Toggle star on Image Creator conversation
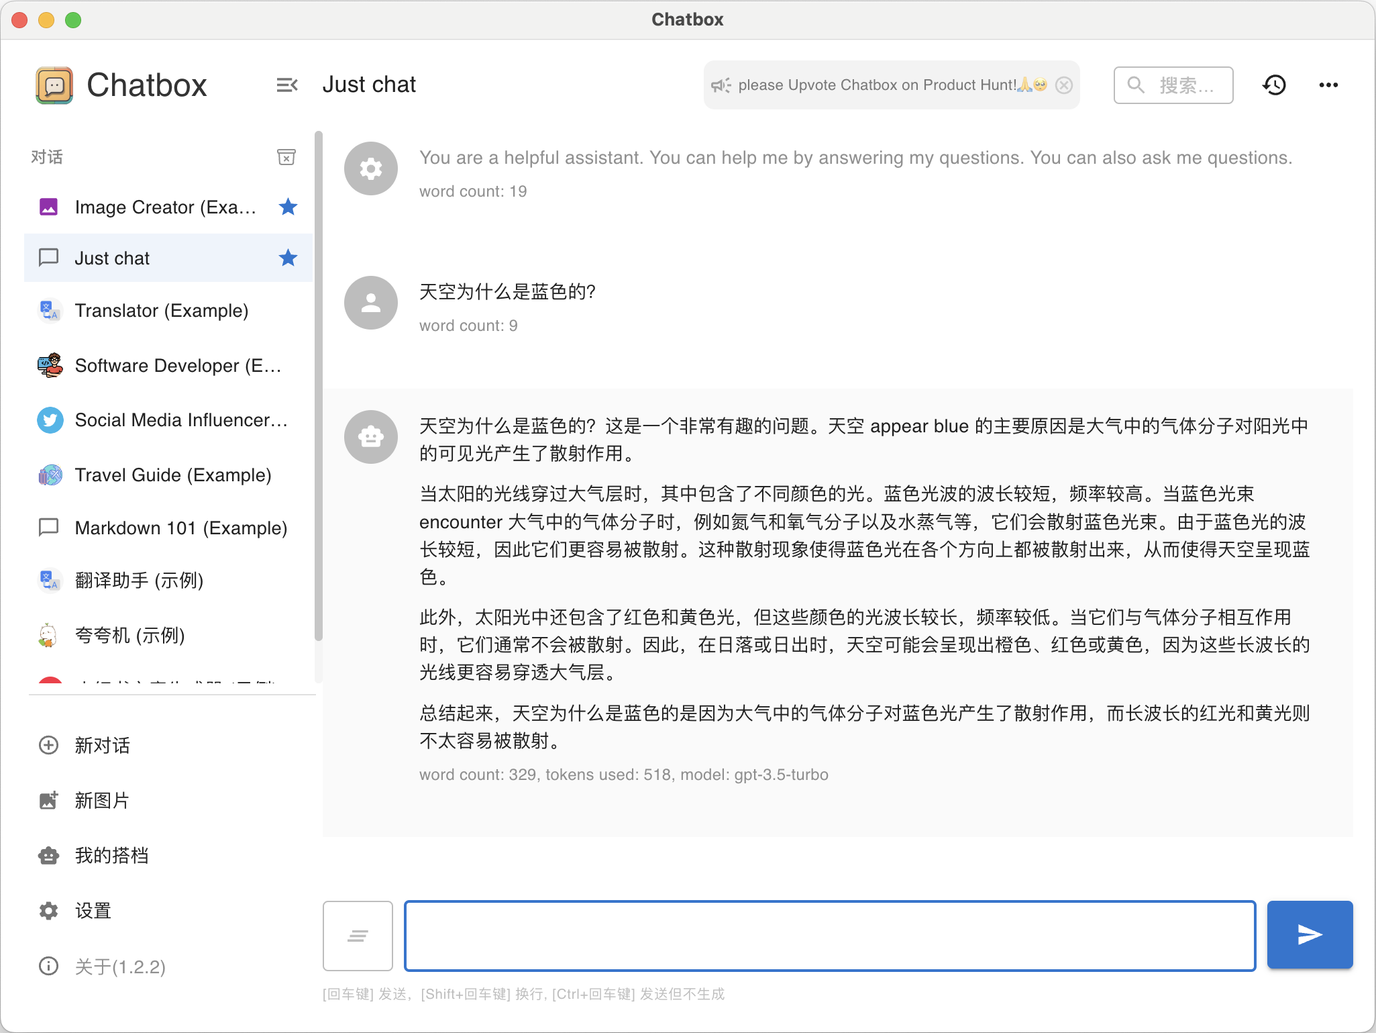The width and height of the screenshot is (1376, 1033). pos(288,207)
